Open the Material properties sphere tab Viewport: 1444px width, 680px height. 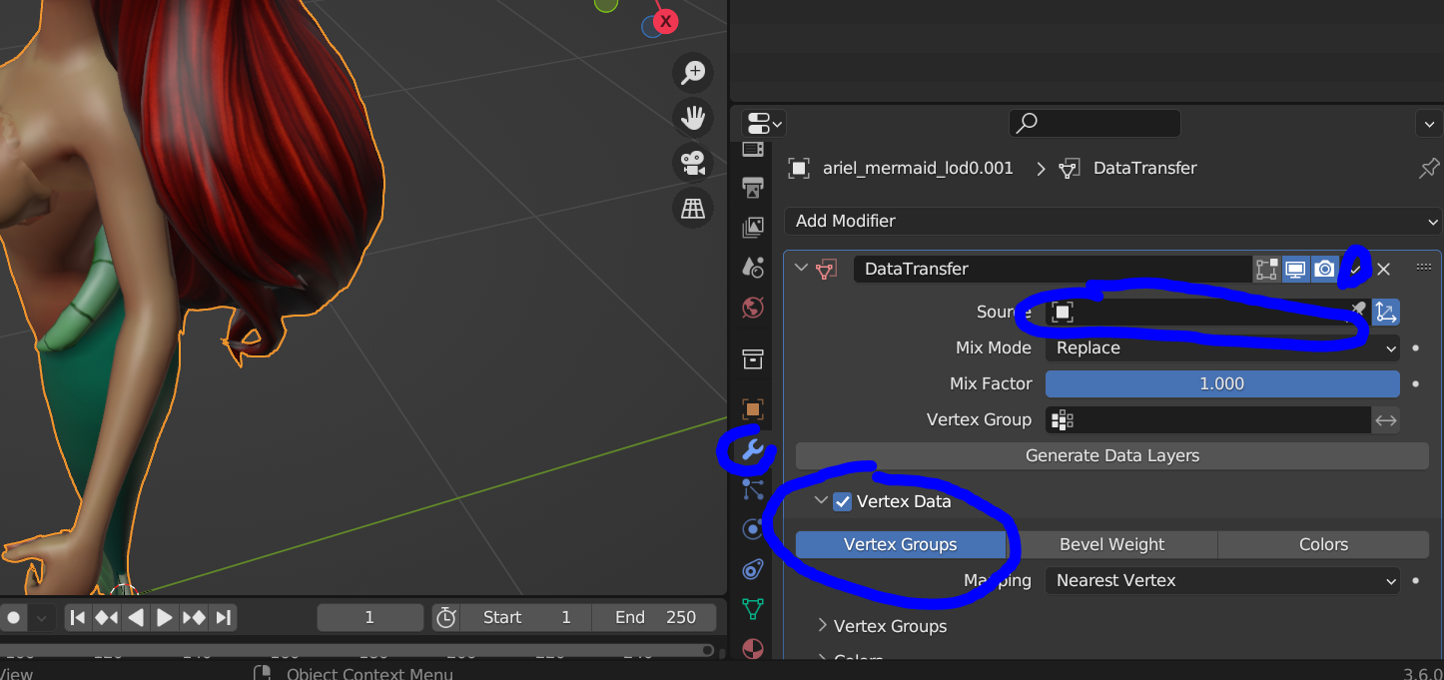[x=753, y=648]
